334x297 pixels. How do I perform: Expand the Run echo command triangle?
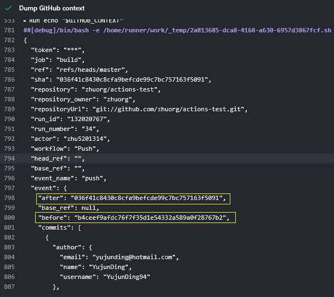click(x=25, y=21)
